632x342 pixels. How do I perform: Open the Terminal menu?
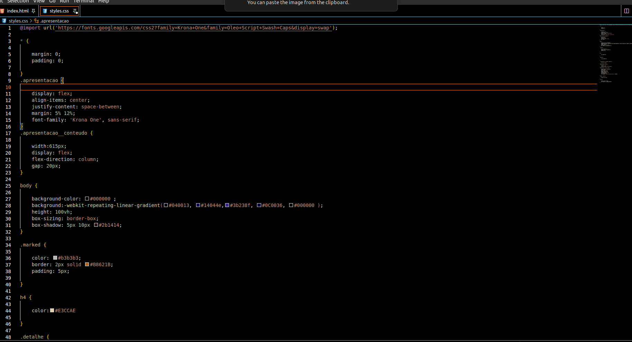tap(84, 1)
